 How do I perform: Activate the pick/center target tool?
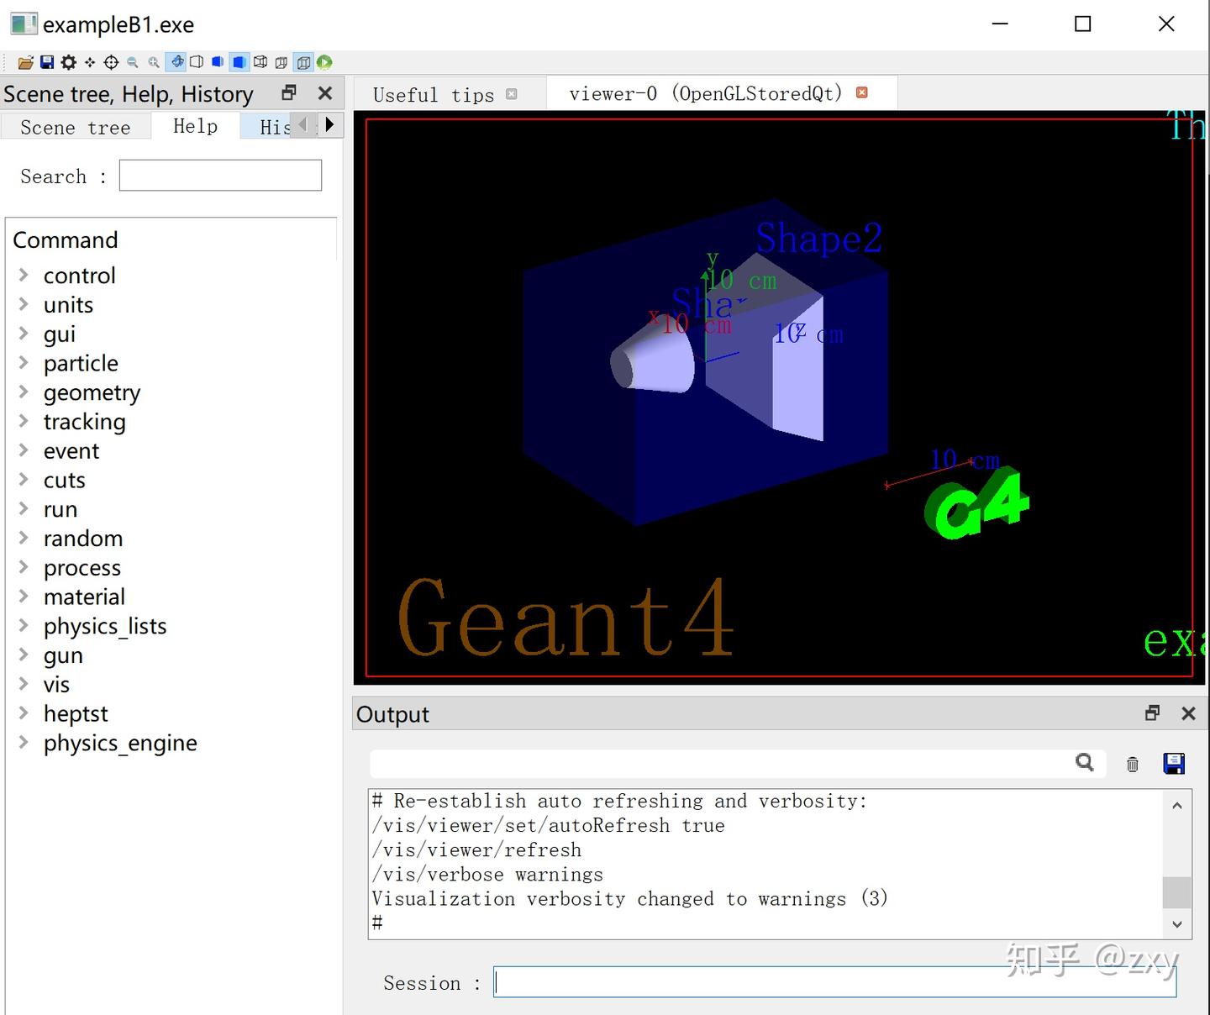pos(110,61)
